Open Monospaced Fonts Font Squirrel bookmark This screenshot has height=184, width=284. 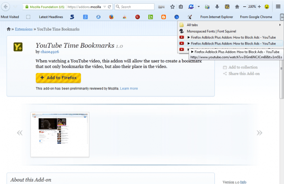pyautogui.click(x=230, y=31)
